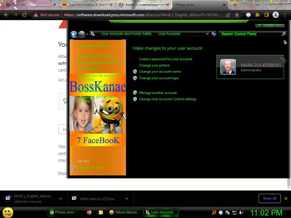Open the smiley Start button
The height and width of the screenshot is (218, 291).
tap(8, 212)
